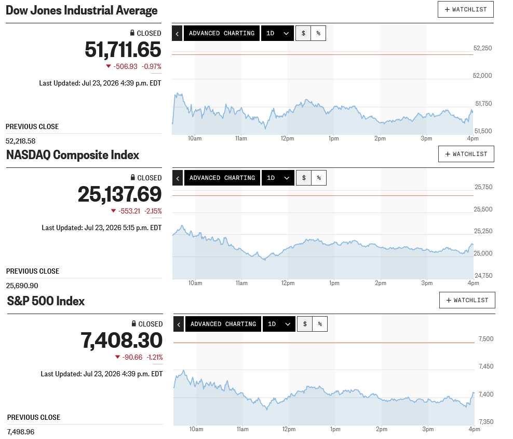Open the Dow Jones 1D timeframe dropdown

coord(277,33)
